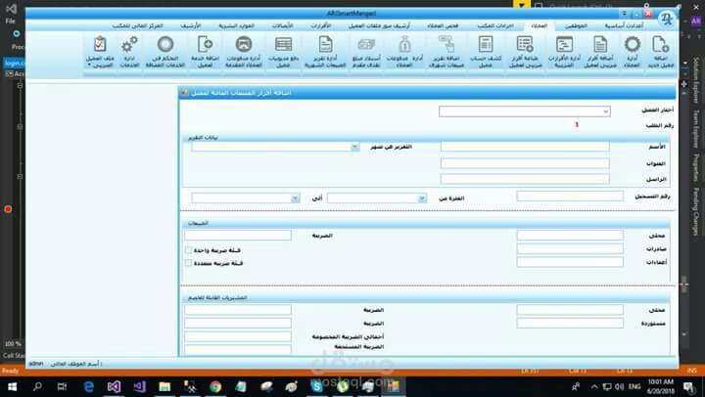
Task: Click the 'ملف العميل الضريبي' clipboard icon
Action: (x=100, y=45)
